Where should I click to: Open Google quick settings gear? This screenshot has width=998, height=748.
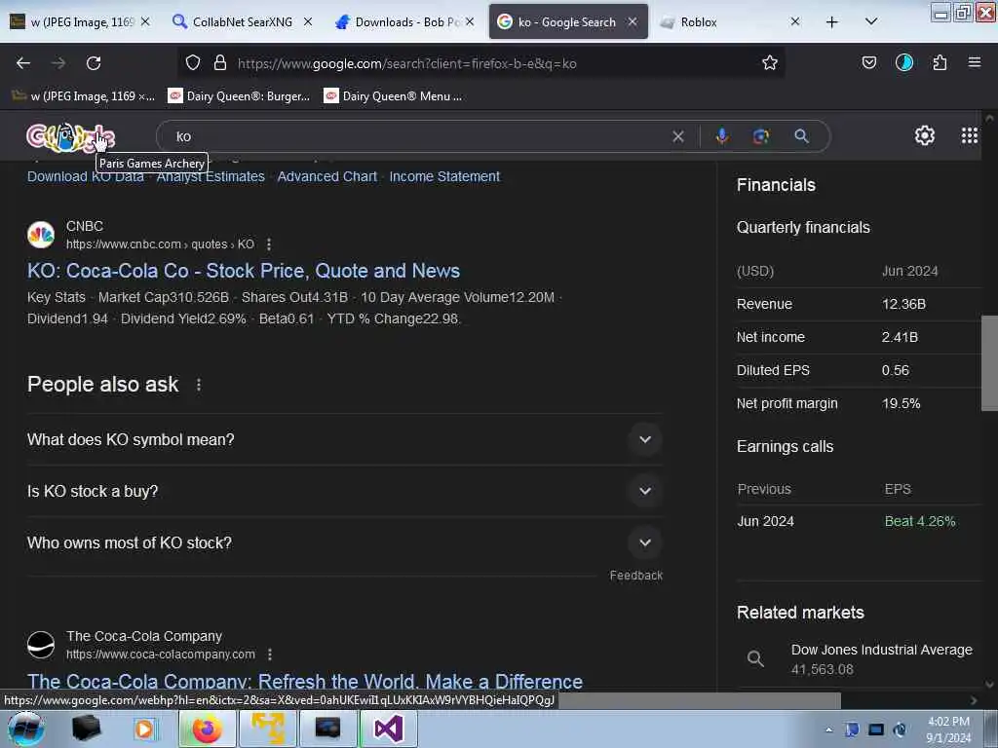924,135
